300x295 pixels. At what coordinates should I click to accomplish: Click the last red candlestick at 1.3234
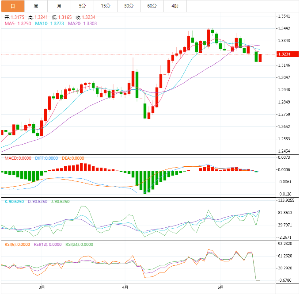pyautogui.click(x=260, y=58)
